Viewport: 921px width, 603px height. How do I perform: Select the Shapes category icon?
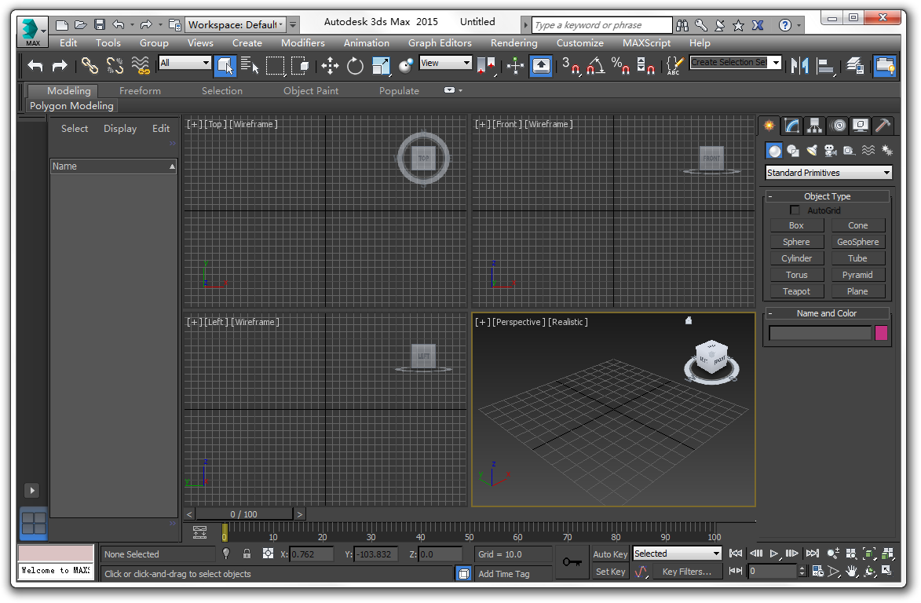(793, 151)
